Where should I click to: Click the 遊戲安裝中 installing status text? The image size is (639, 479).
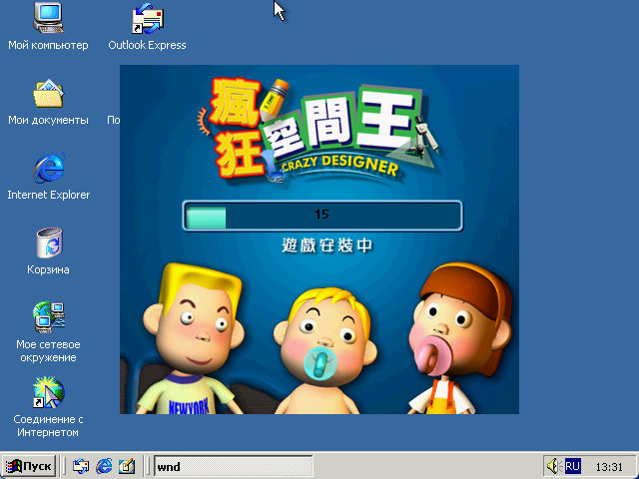[326, 245]
